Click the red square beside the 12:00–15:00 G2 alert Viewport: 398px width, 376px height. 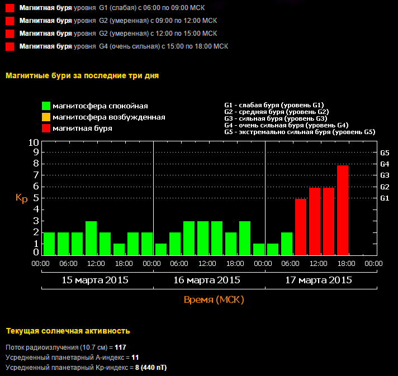coord(10,34)
